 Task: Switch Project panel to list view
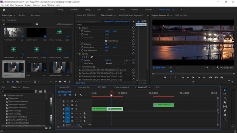pos(8,82)
